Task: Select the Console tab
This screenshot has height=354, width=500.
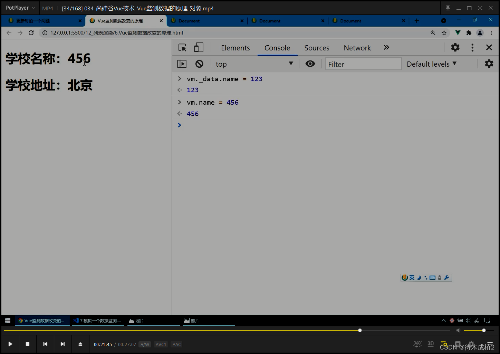Action: pyautogui.click(x=277, y=48)
